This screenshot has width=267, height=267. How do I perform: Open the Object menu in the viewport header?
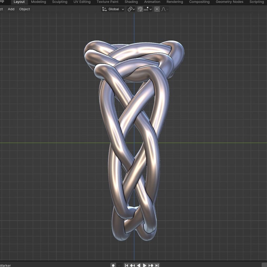click(24, 9)
